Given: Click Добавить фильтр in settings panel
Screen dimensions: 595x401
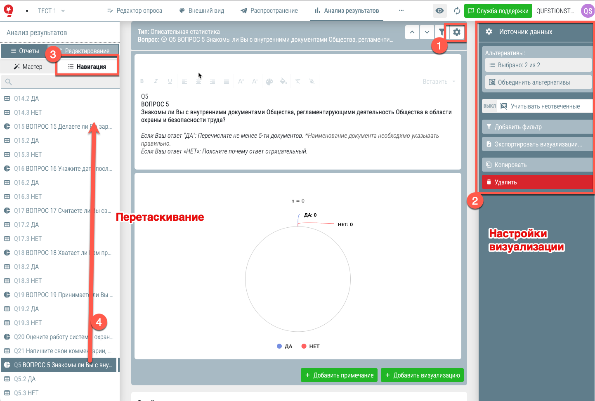Looking at the screenshot, I should pyautogui.click(x=537, y=127).
